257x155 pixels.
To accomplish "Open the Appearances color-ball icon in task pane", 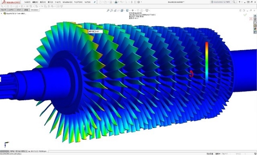I will (255, 29).
